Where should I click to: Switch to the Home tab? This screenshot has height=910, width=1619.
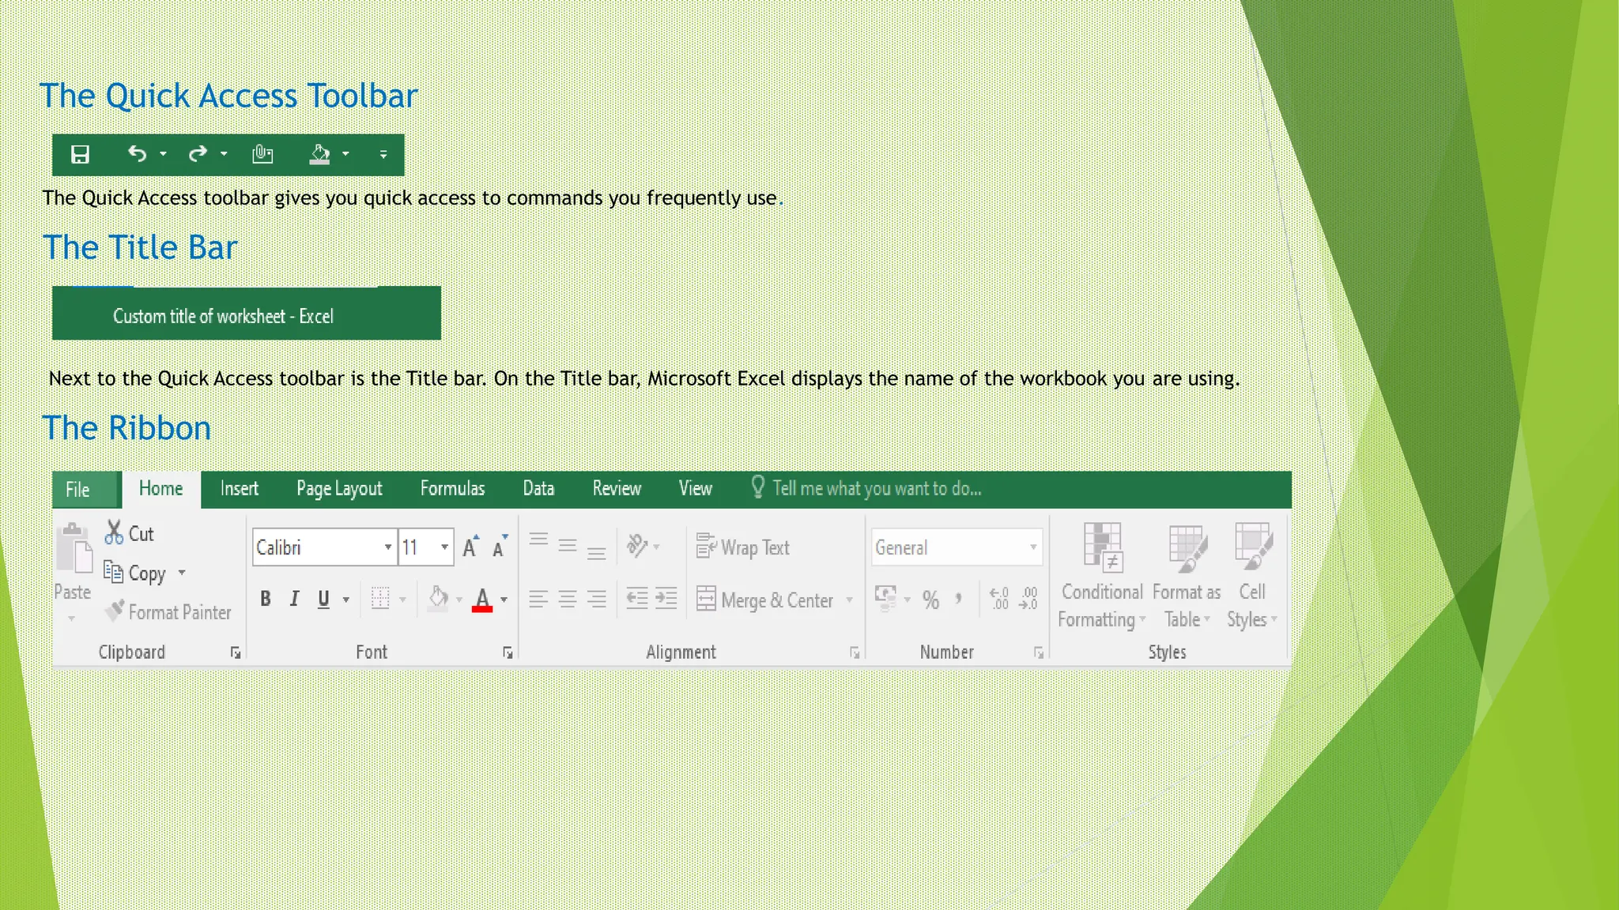pos(161,489)
